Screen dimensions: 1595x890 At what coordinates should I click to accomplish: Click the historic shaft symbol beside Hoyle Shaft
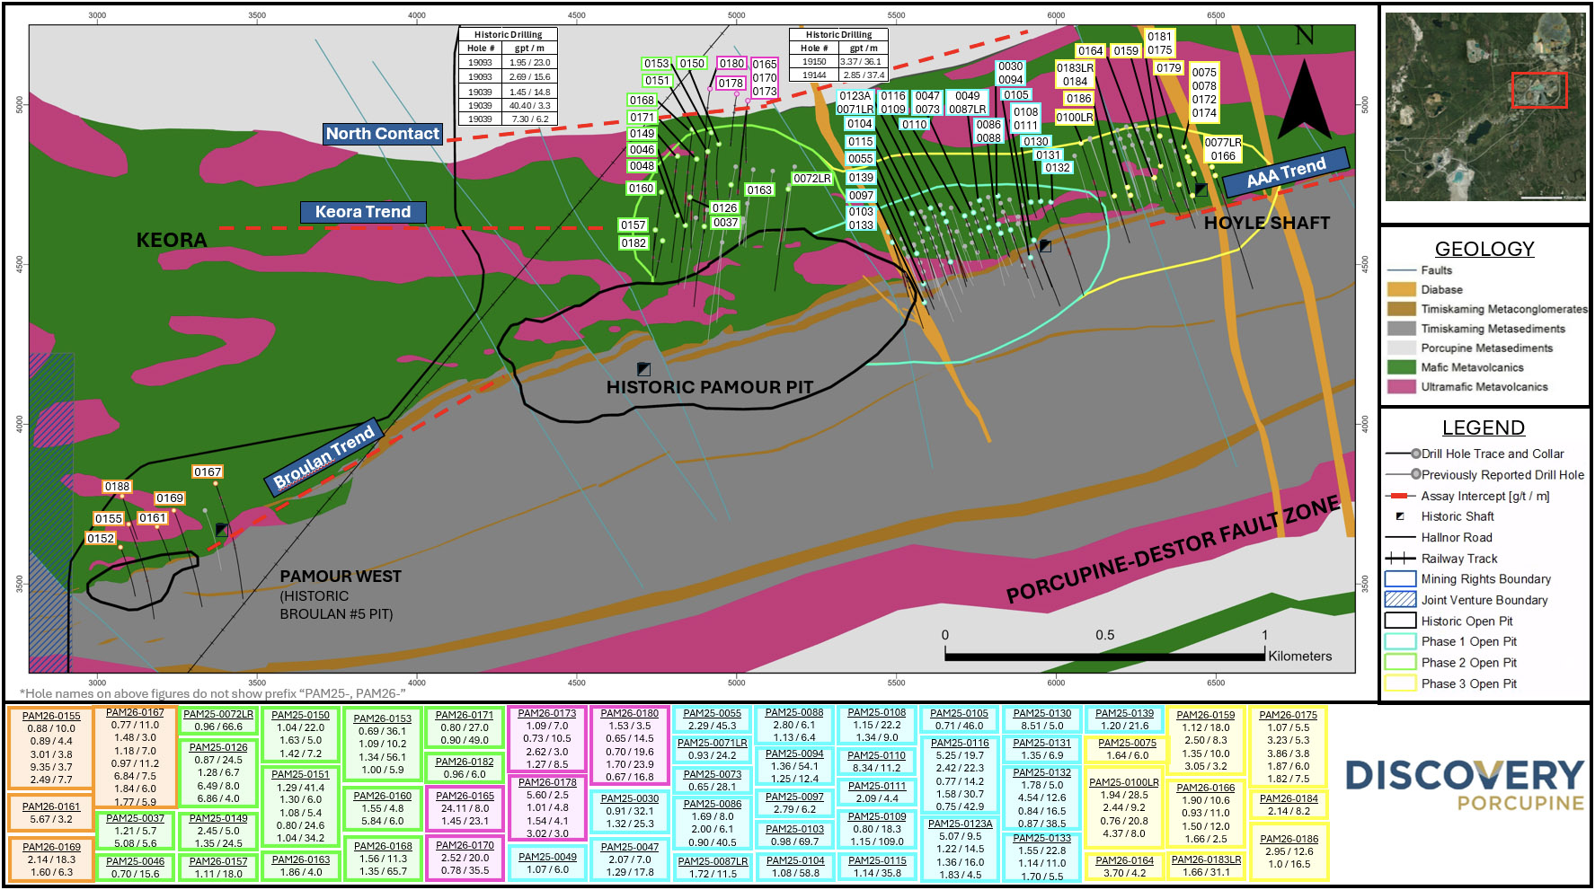pyautogui.click(x=1201, y=189)
